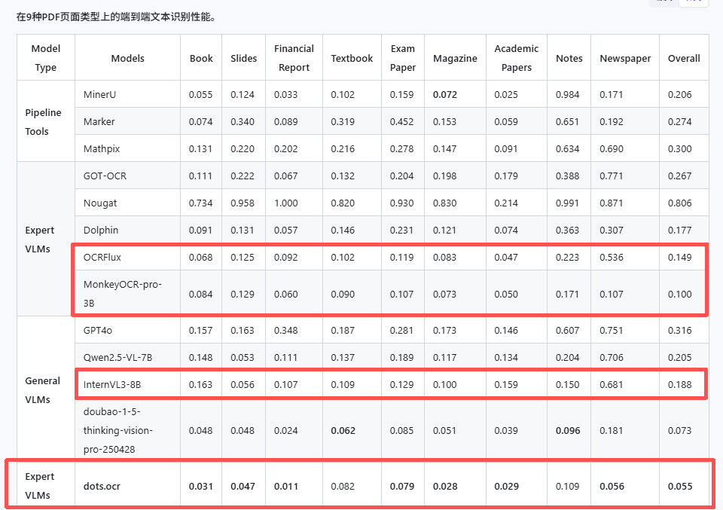
Task: Click the MonkeyOCR-pro-3B model name
Action: point(123,294)
